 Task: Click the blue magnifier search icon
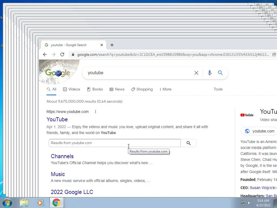[220, 73]
